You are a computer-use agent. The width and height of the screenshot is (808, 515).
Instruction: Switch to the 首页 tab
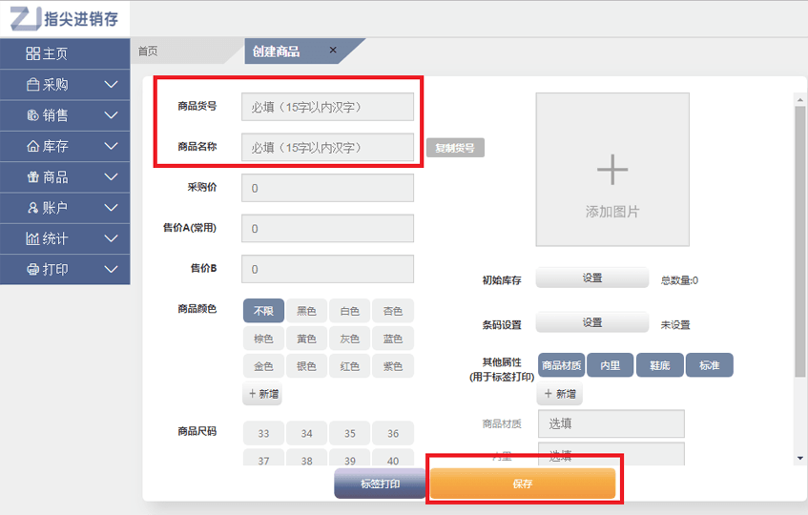[x=148, y=51]
